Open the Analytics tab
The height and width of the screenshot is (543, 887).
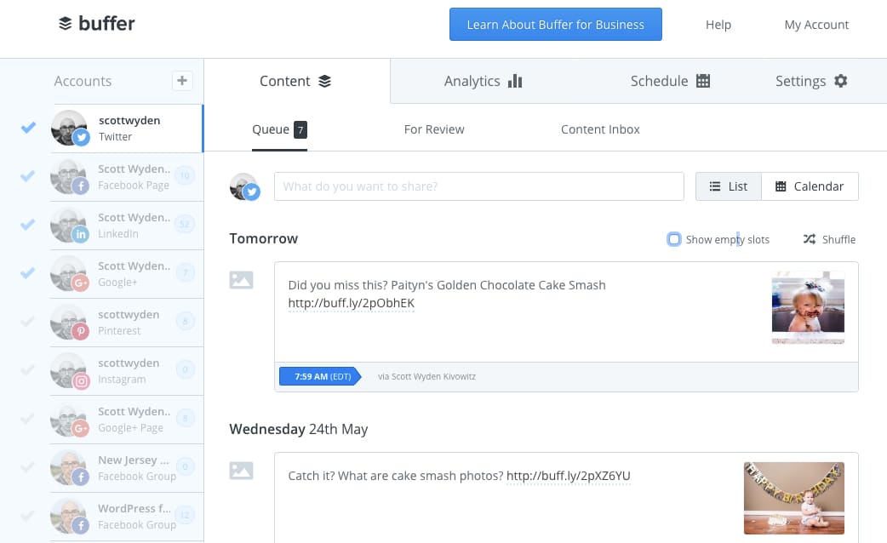[x=484, y=81]
